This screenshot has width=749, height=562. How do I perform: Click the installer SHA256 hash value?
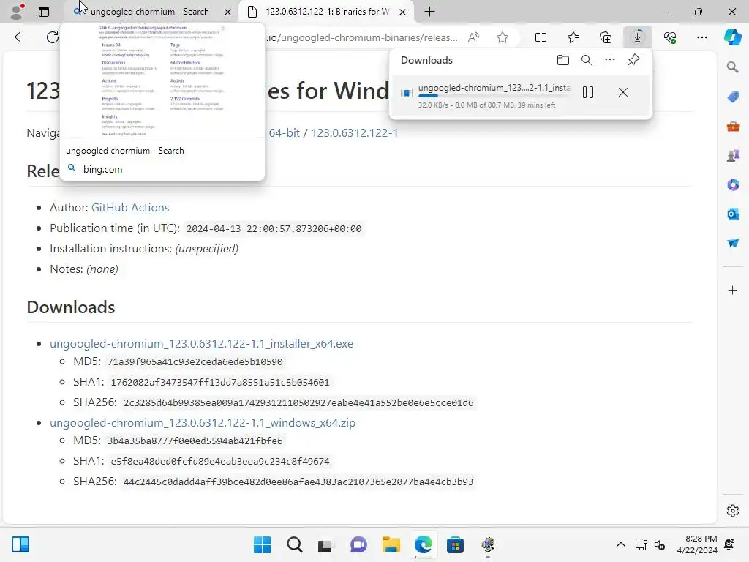click(298, 403)
